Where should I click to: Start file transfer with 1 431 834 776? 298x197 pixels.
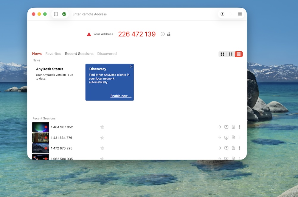point(233,138)
